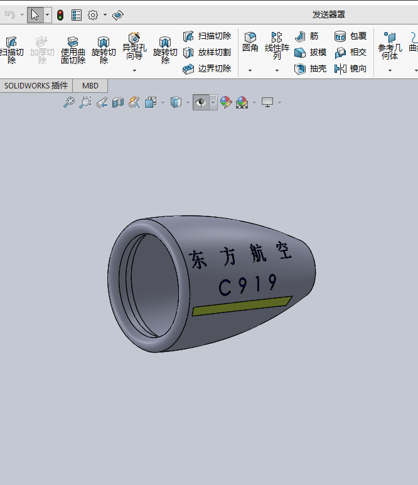Select the 东方航空 text on the model

coord(240,255)
